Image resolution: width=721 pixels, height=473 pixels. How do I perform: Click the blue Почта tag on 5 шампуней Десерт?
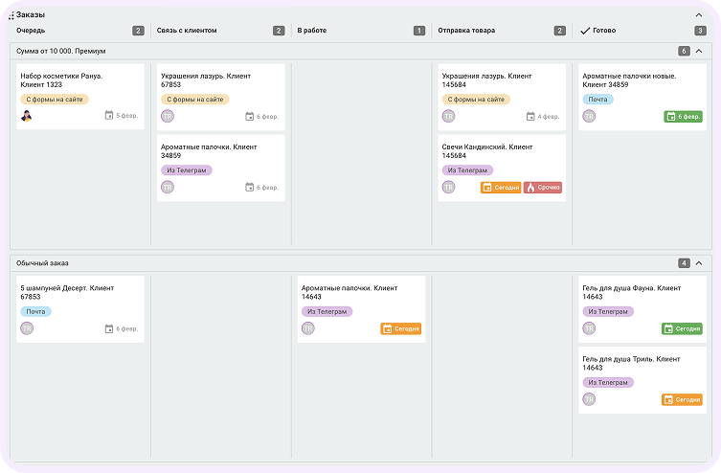click(35, 311)
